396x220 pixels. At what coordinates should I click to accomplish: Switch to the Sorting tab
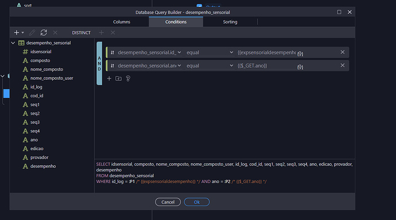point(230,22)
